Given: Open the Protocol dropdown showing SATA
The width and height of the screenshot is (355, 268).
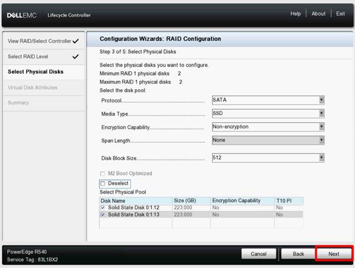Looking at the screenshot, I should coord(268,100).
